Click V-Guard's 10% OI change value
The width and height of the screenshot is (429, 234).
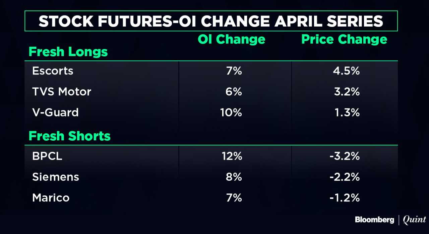click(x=231, y=112)
